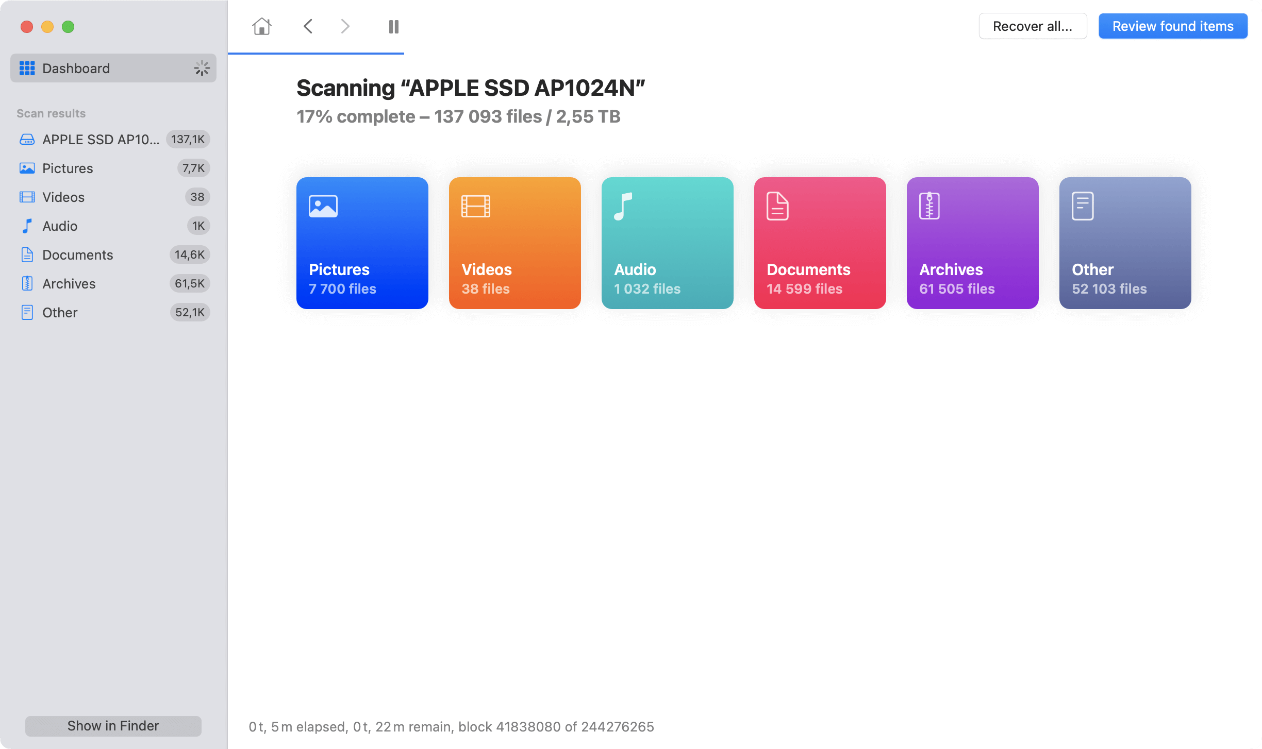This screenshot has height=749, width=1262.
Task: Click Review found items button
Action: click(x=1173, y=26)
